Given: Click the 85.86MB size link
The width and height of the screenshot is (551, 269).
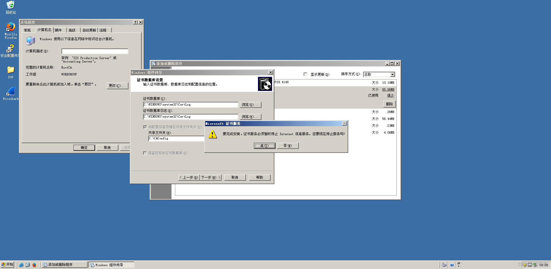Looking at the screenshot, I should [388, 89].
